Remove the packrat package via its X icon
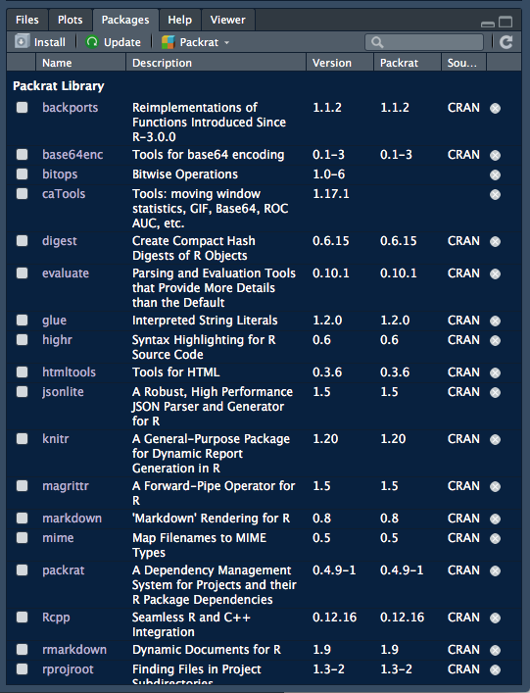 coord(495,571)
